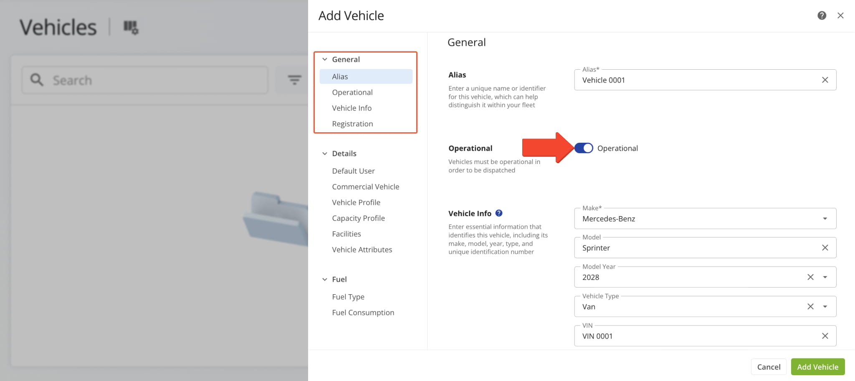
Task: Click the Cancel button
Action: coord(768,367)
